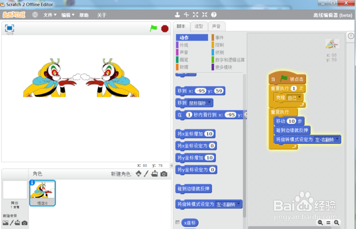The width and height of the screenshot is (356, 229).
Task: Click steps value 10 in 移动 script block
Action: point(292,121)
